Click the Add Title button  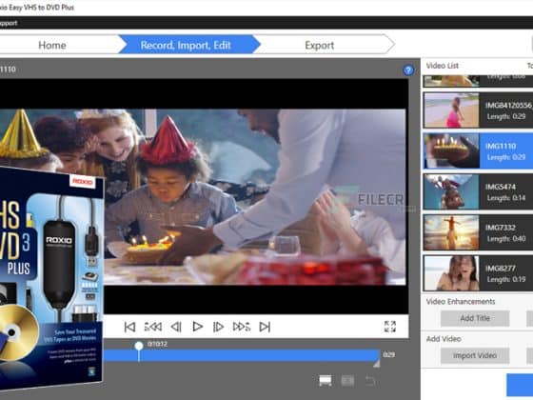coord(475,318)
